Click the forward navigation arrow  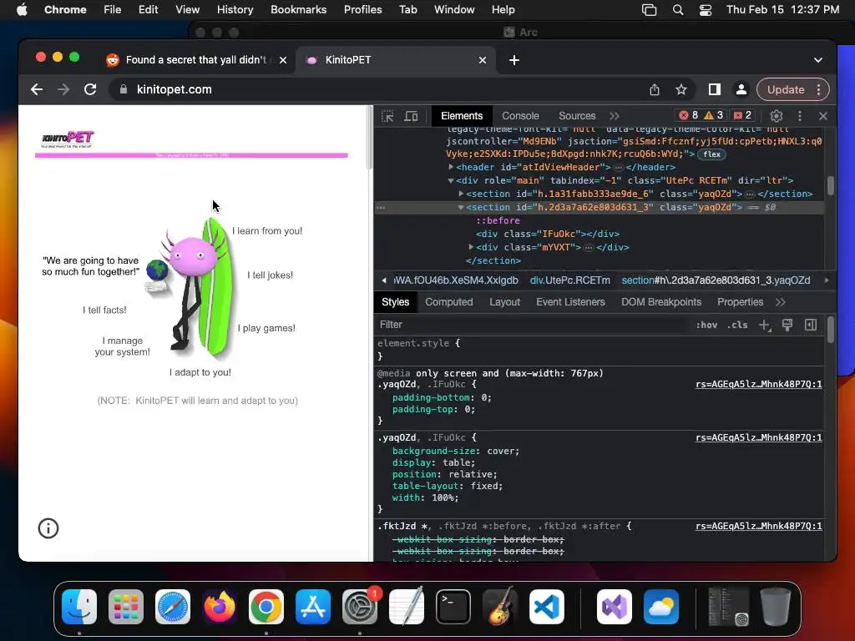63,89
